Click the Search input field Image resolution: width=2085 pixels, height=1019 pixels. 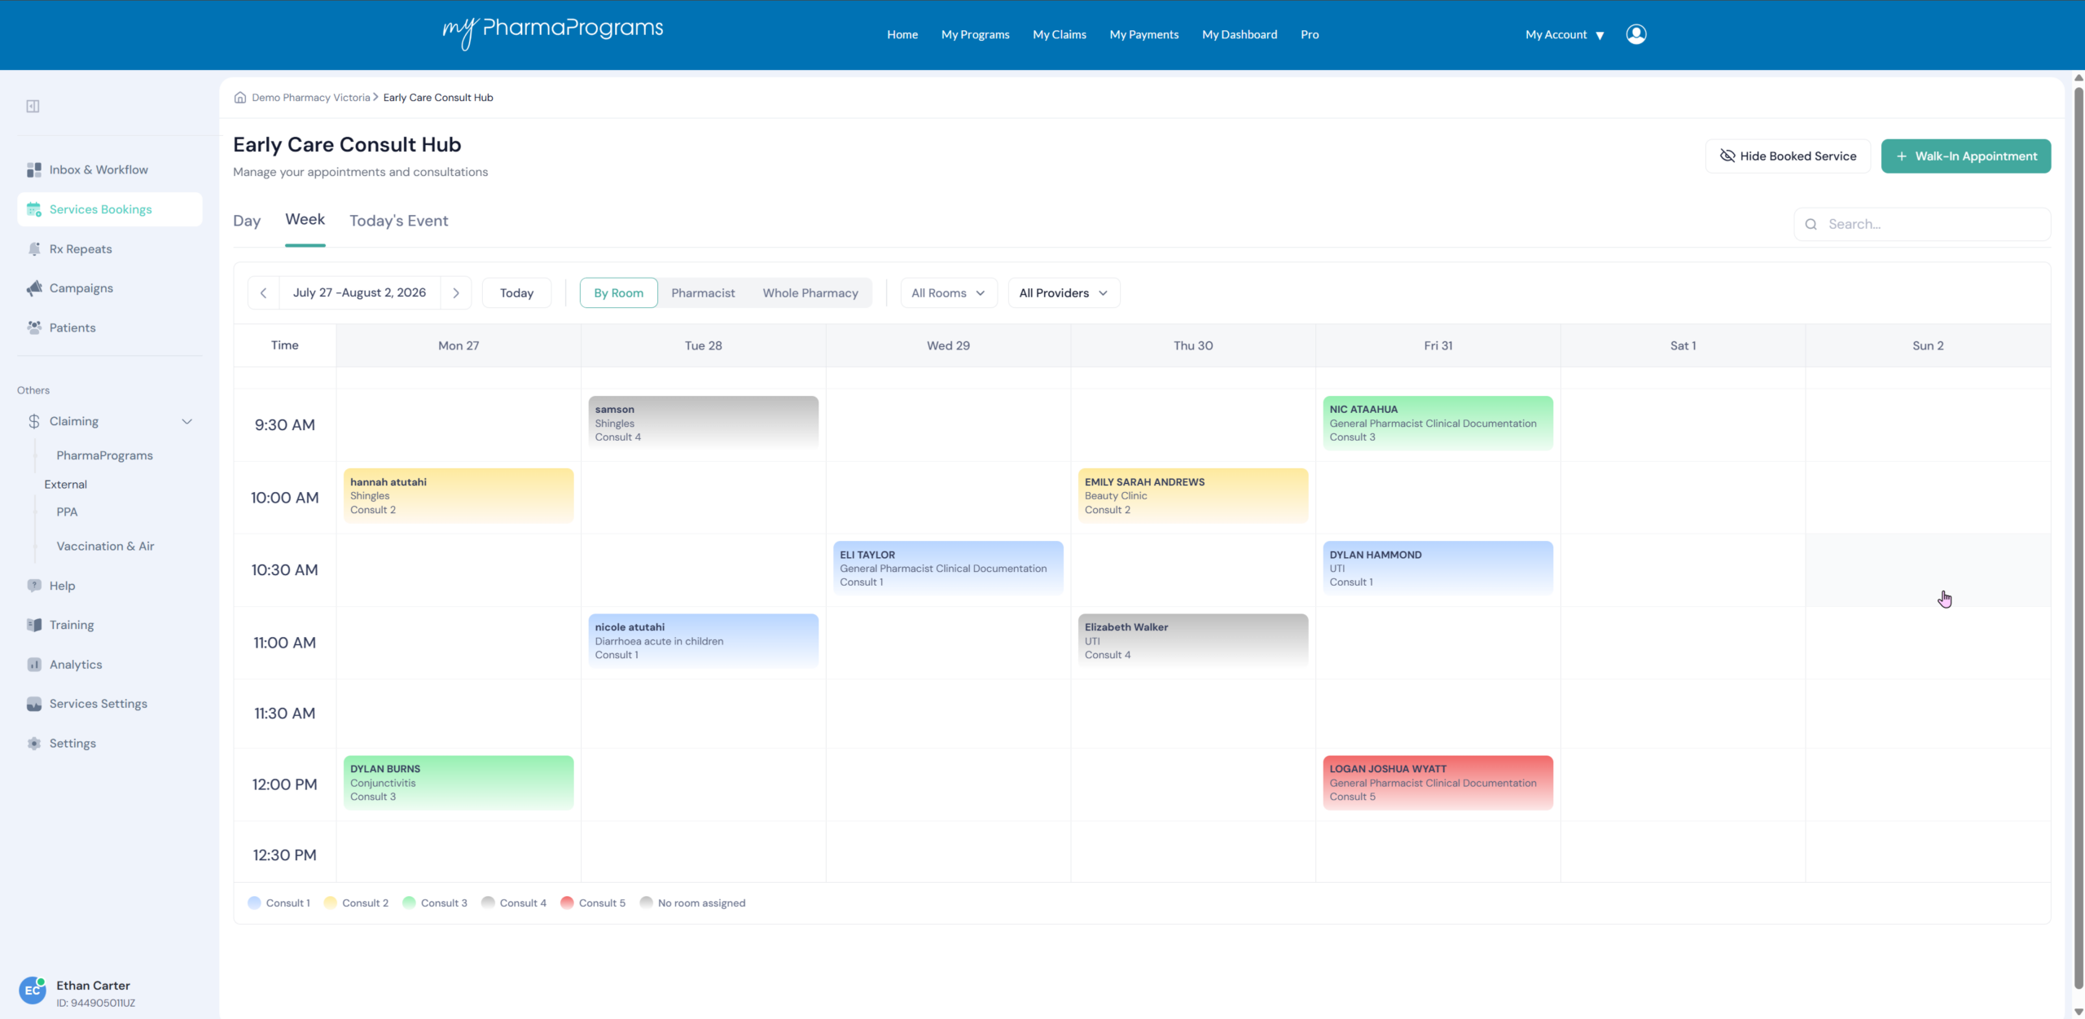point(1922,224)
